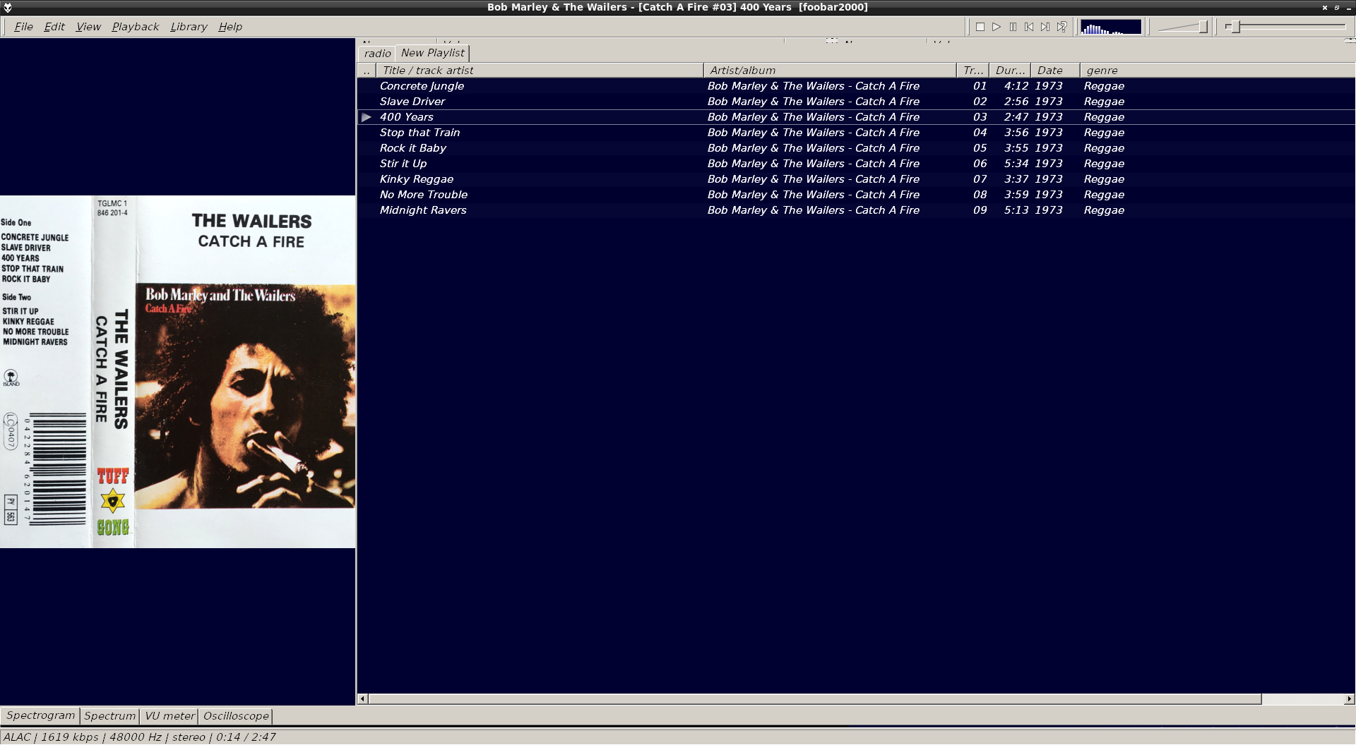Sort by genre column header
This screenshot has width=1356, height=745.
coord(1218,71)
